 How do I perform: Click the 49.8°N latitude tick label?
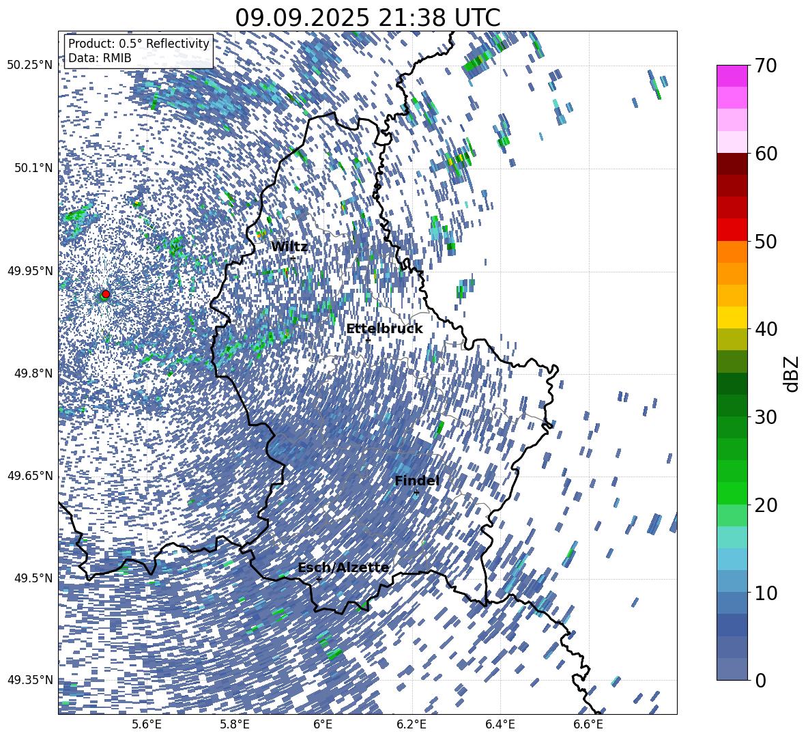[33, 373]
